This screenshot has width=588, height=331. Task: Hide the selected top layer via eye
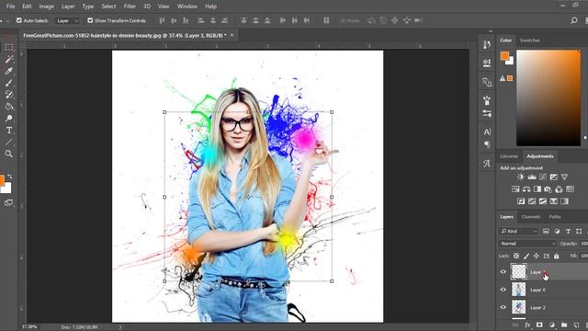pos(503,272)
